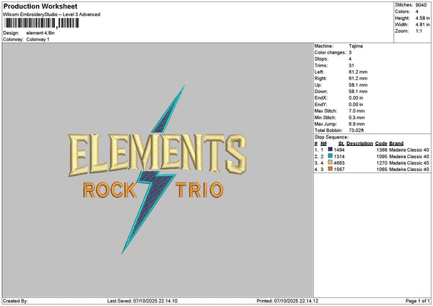Click the 'Created By:' footer label
The width and height of the screenshot is (433, 306).
click(15, 301)
